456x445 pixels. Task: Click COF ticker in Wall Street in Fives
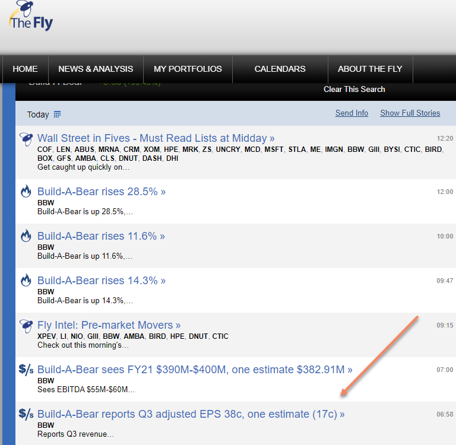coord(45,150)
